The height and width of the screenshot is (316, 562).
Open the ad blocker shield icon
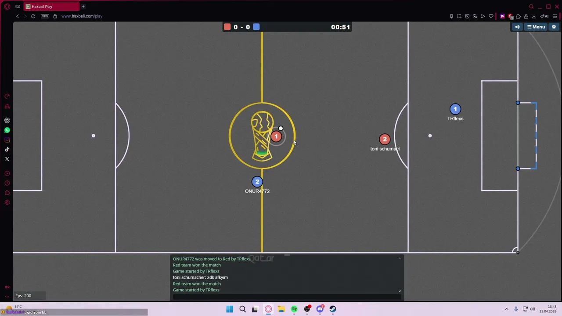(x=467, y=16)
